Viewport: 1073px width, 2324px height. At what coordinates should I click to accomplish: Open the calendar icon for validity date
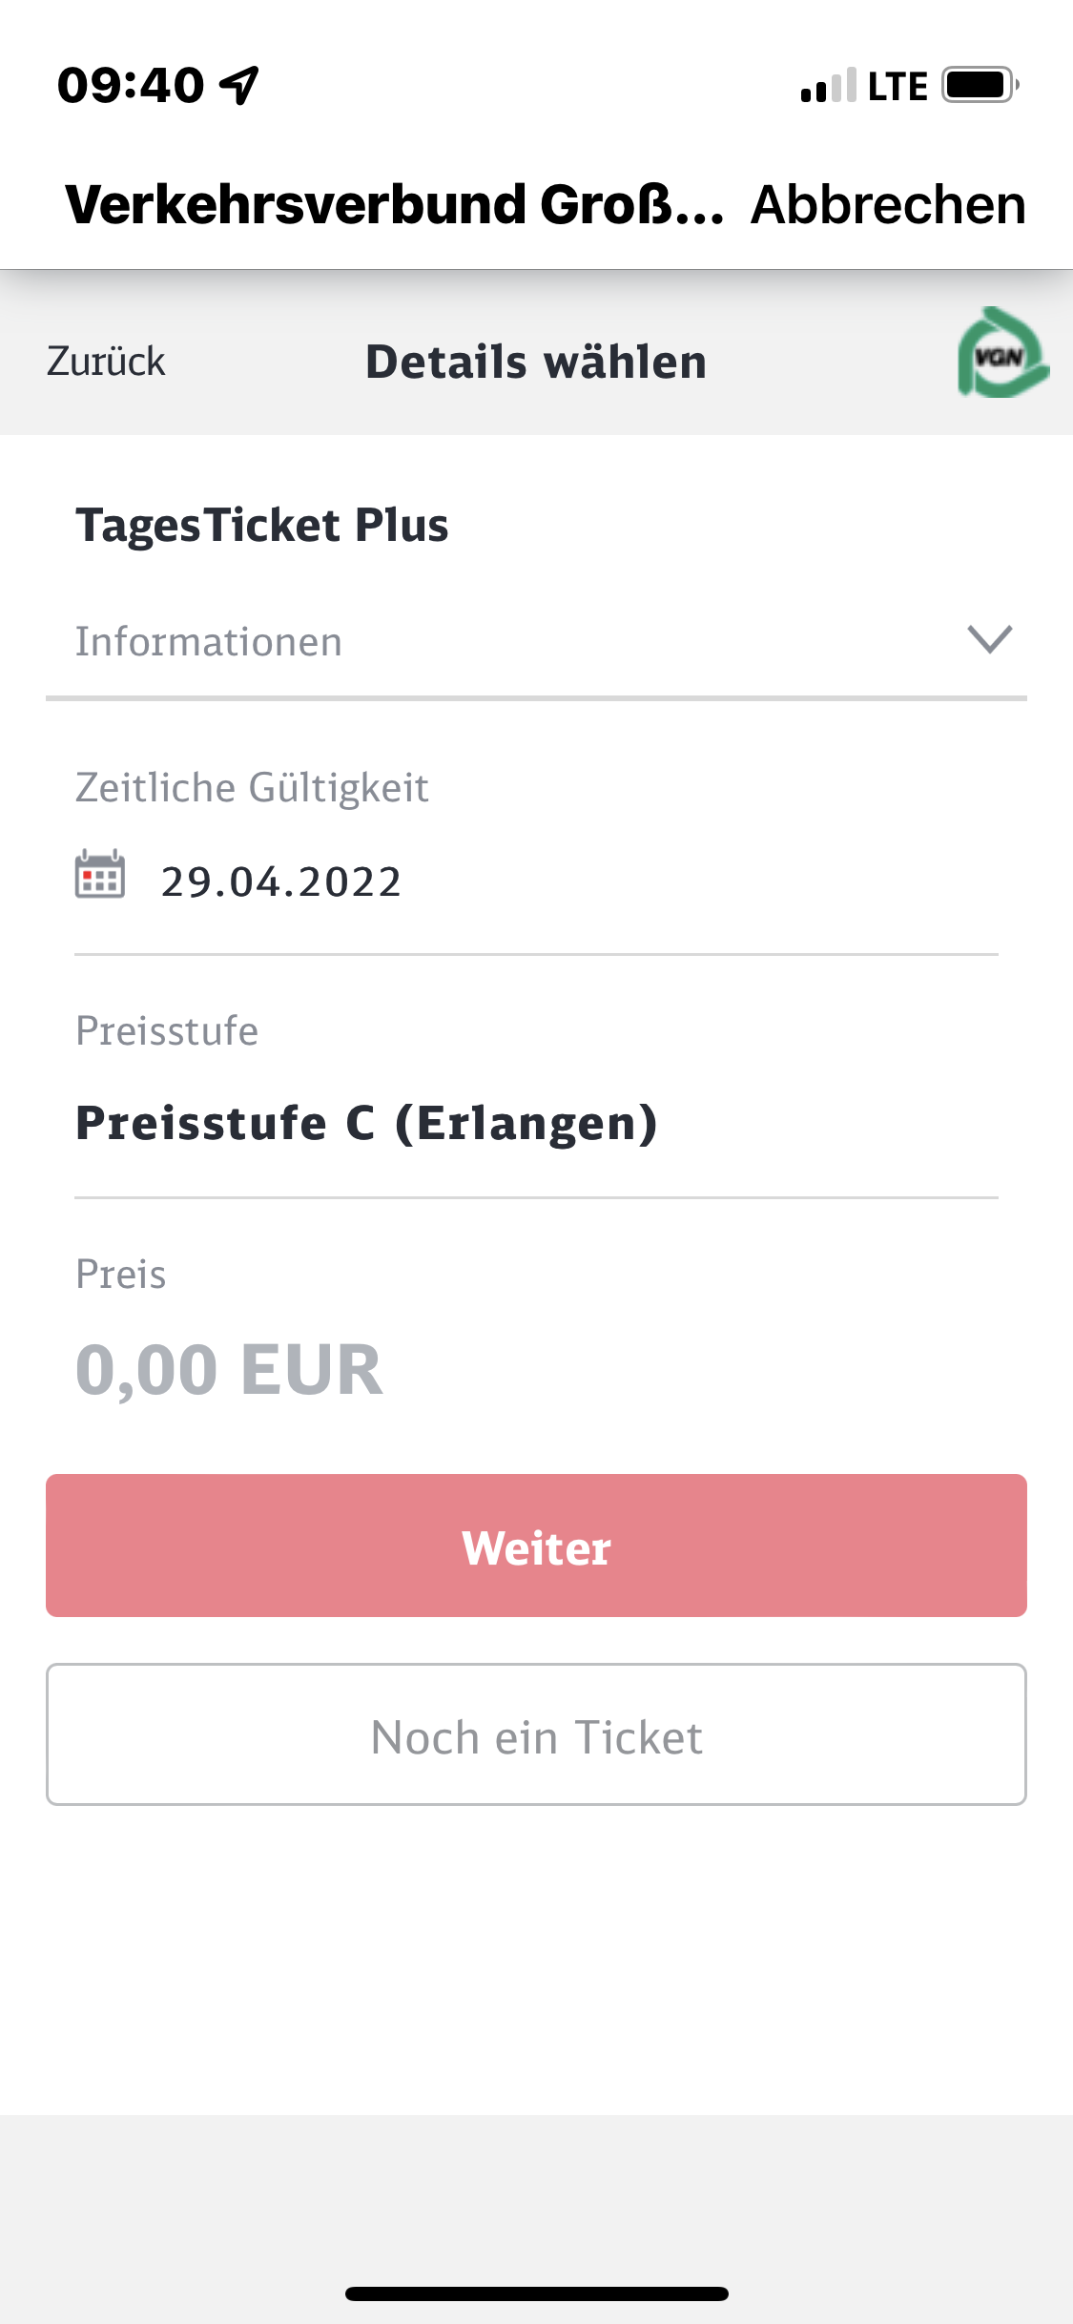(100, 875)
